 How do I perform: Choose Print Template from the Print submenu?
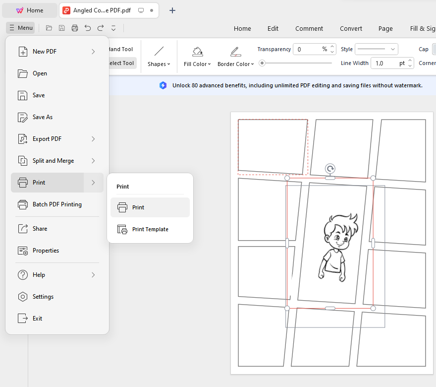click(150, 229)
